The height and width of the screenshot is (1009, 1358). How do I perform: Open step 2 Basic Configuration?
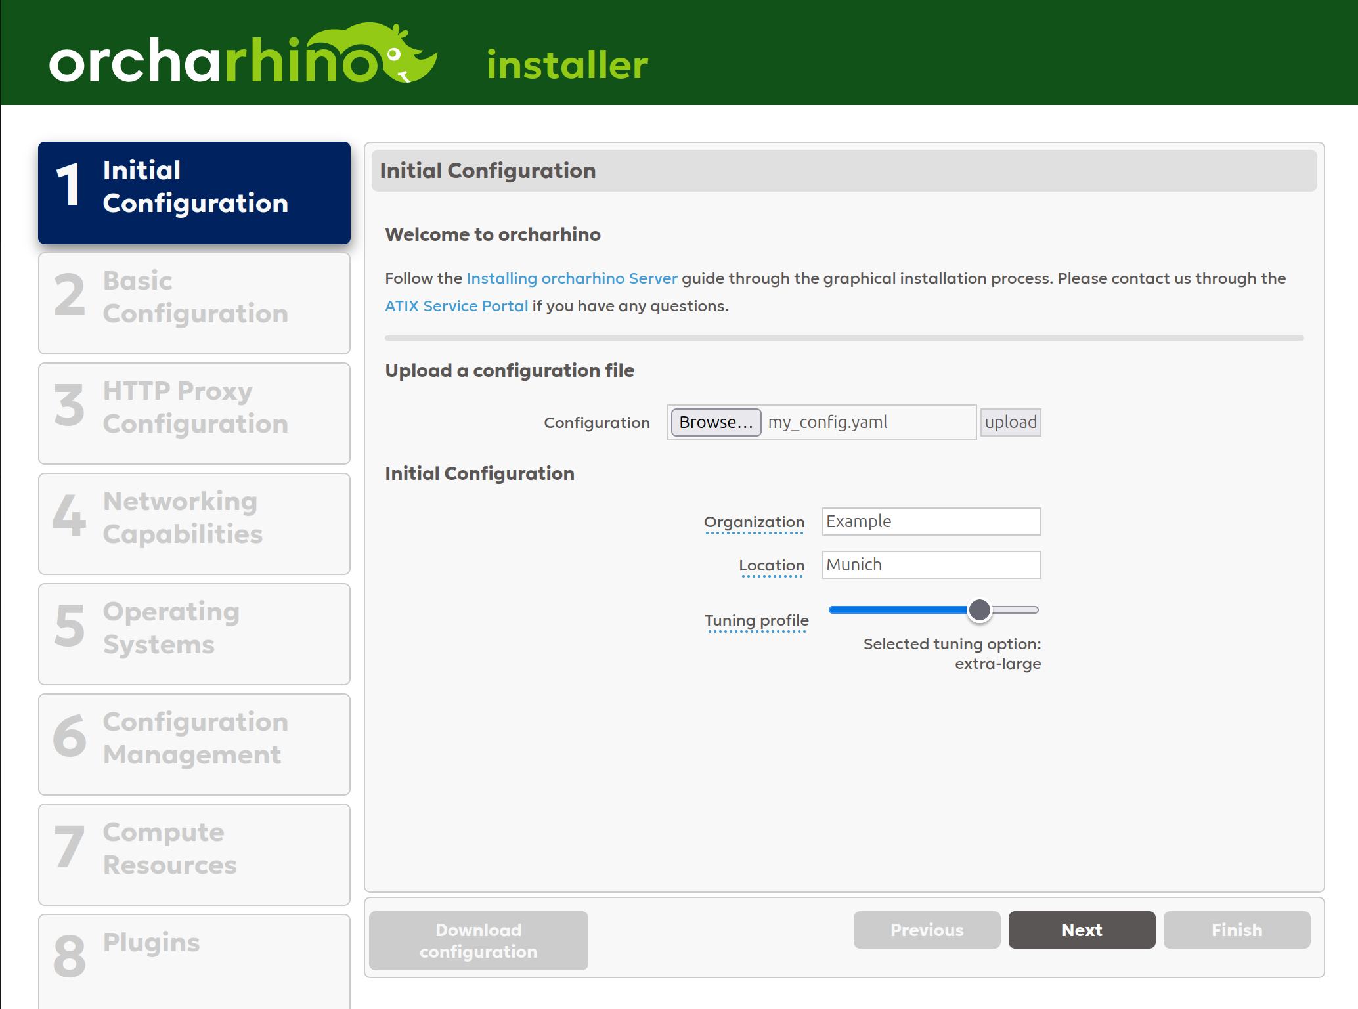194,302
